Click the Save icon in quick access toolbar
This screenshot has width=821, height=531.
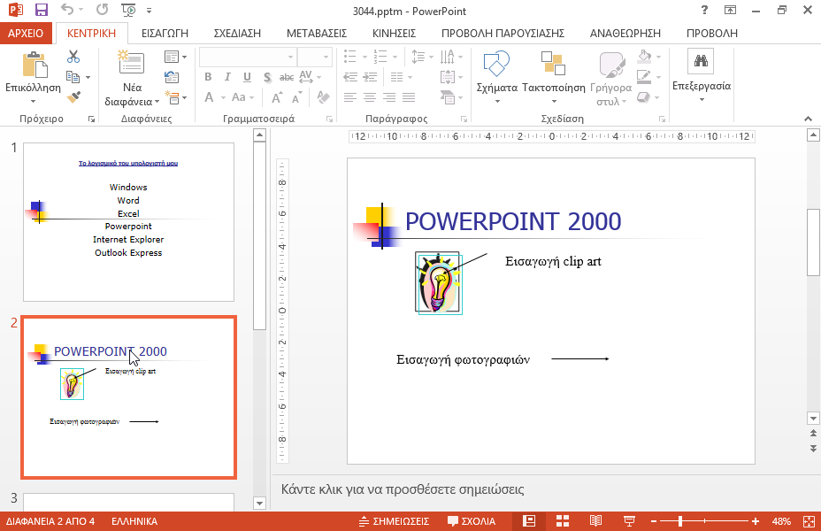(x=41, y=10)
